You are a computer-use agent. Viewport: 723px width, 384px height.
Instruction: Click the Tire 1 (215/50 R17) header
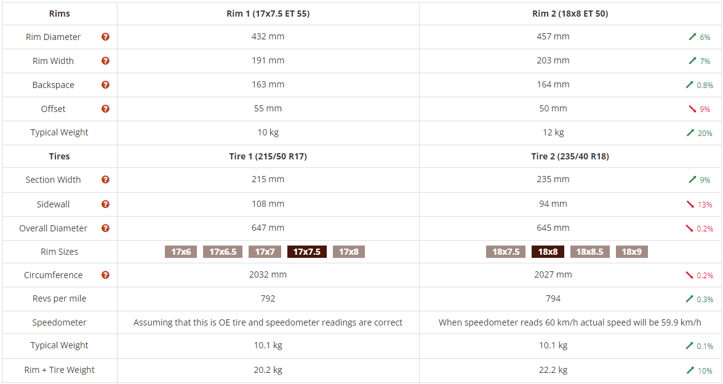pos(268,156)
